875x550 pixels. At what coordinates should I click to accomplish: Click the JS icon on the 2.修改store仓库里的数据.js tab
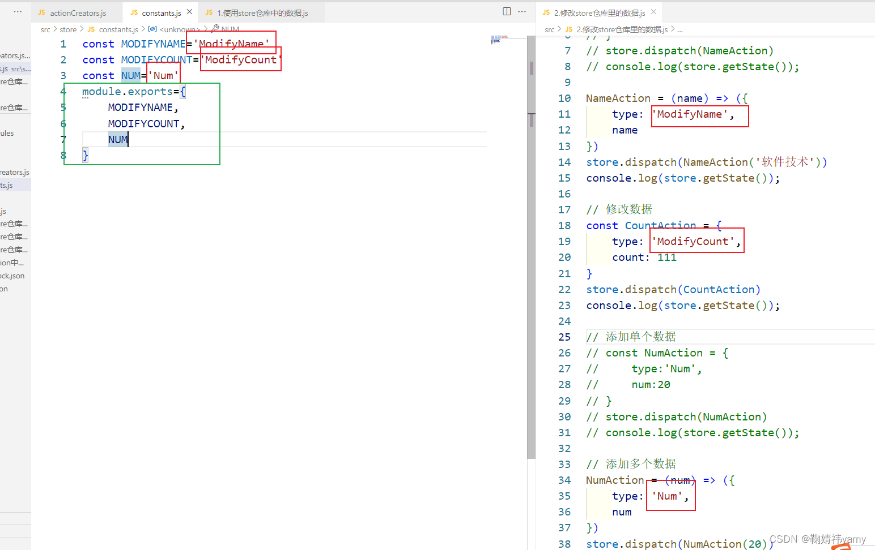546,11
